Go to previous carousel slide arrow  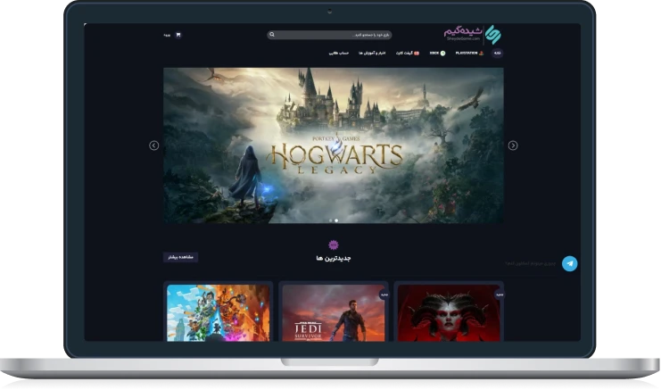(154, 145)
